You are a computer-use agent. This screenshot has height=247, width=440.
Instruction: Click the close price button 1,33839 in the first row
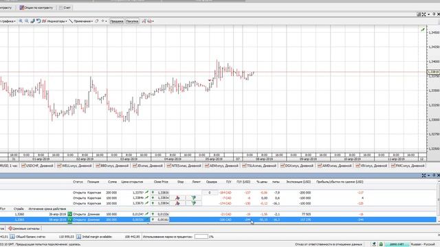[x=160, y=193]
